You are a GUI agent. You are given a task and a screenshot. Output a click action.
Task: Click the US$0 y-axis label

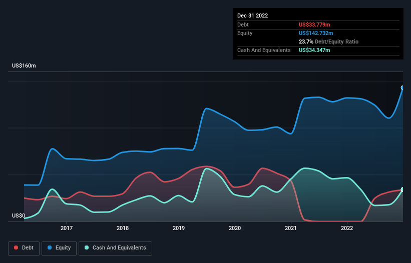[19, 215]
